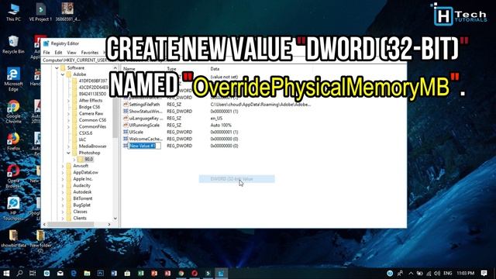This screenshot has height=279, width=496.
Task: Click the tree scrollbar down arrow
Action: pos(115,219)
